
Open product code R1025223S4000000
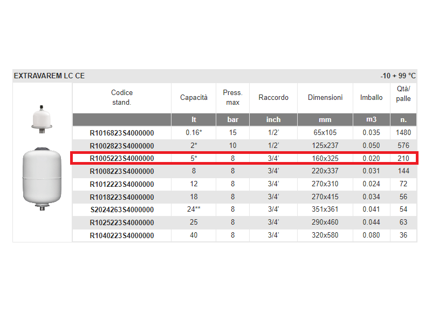coord(121,222)
